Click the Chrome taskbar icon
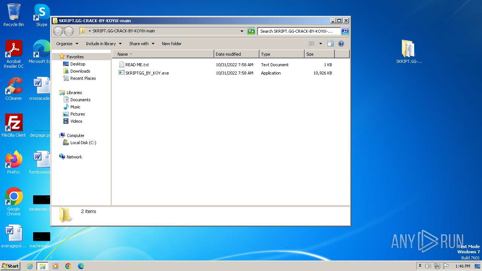The width and height of the screenshot is (482, 271). (68, 266)
